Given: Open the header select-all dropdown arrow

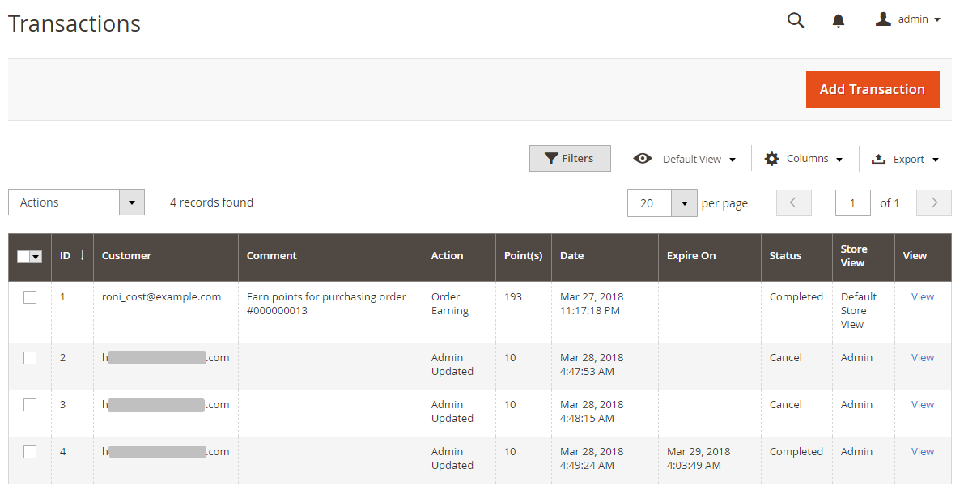Looking at the screenshot, I should click(x=36, y=257).
